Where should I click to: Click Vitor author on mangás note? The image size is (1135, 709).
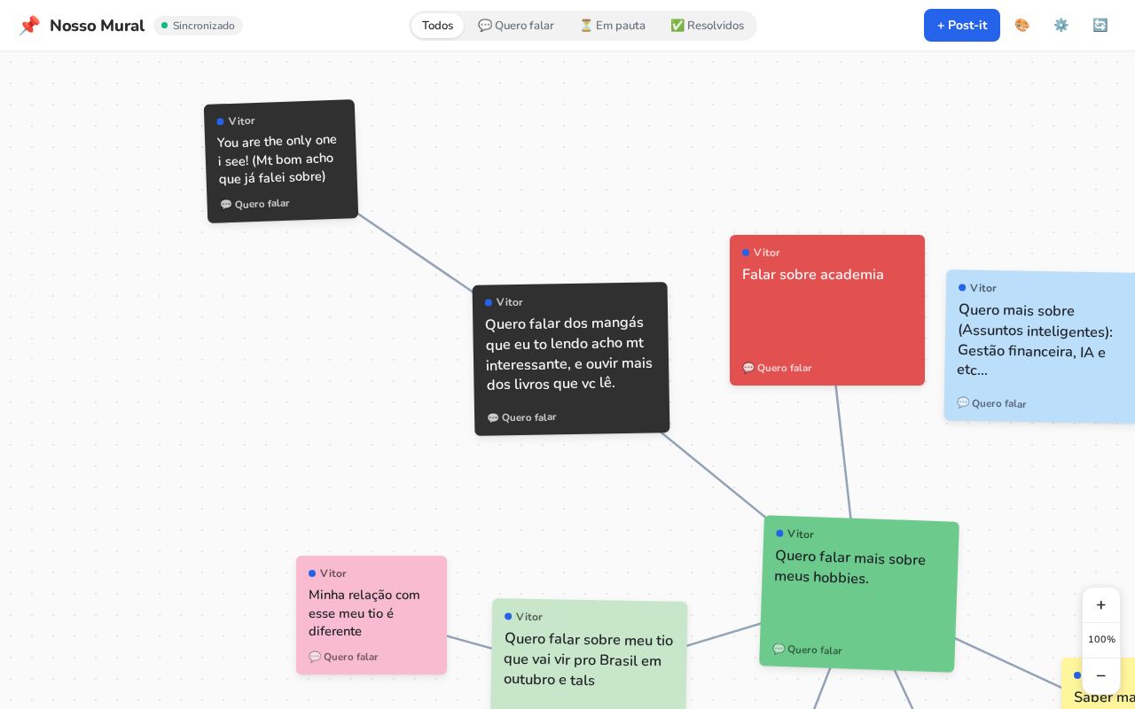coord(505,302)
